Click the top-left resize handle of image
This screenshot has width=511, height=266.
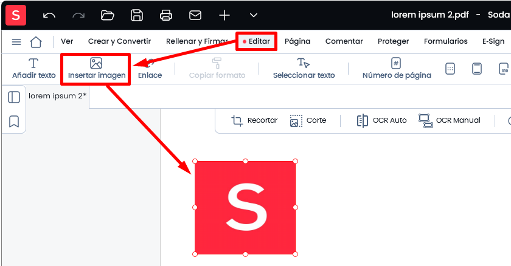[195, 162]
